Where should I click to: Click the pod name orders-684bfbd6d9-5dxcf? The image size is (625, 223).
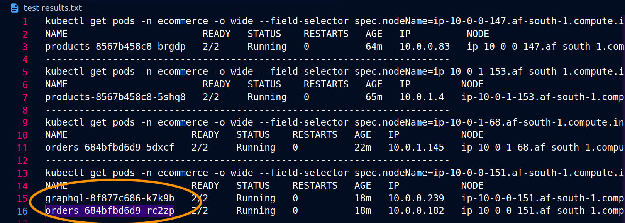click(110, 148)
